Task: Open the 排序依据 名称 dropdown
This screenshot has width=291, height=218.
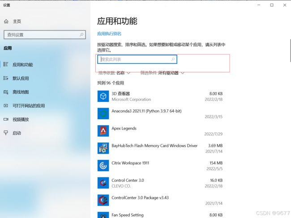Action: [114, 73]
